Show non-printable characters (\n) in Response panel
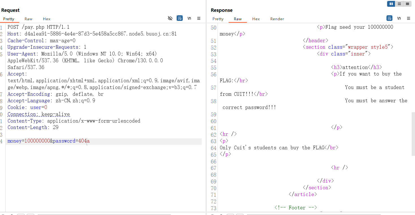Viewport: 415px width, 215px height. (399, 18)
